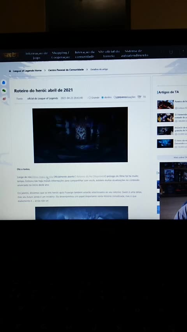Click the home icon in breadcrumb
This screenshot has height=332, width=187.
[10, 71]
